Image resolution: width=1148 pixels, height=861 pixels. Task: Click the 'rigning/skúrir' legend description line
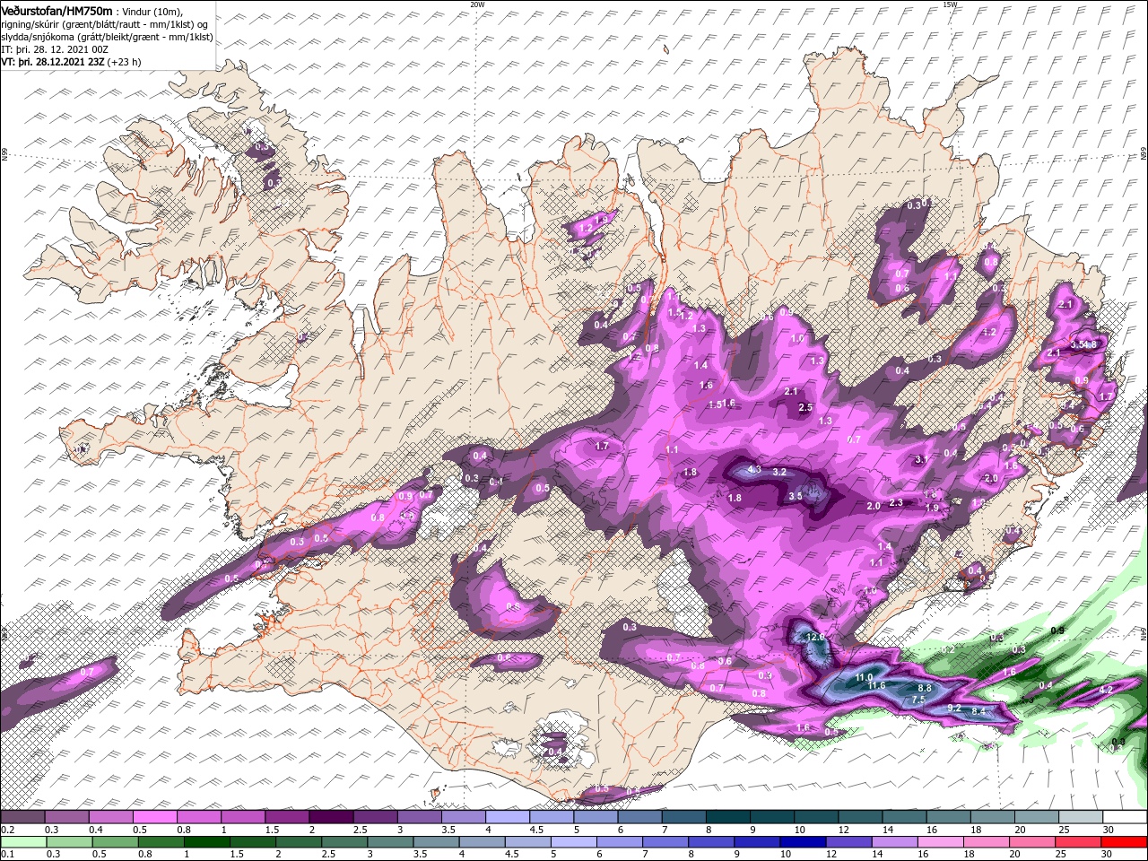(x=105, y=24)
